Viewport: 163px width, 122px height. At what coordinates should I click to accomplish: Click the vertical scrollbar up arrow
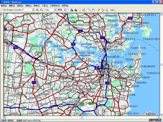click(161, 14)
